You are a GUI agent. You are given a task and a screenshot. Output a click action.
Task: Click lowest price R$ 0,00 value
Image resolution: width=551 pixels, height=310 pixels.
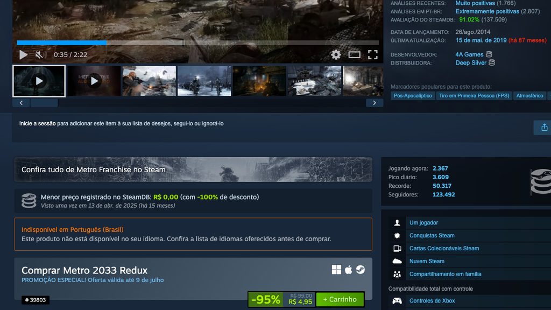(x=166, y=197)
